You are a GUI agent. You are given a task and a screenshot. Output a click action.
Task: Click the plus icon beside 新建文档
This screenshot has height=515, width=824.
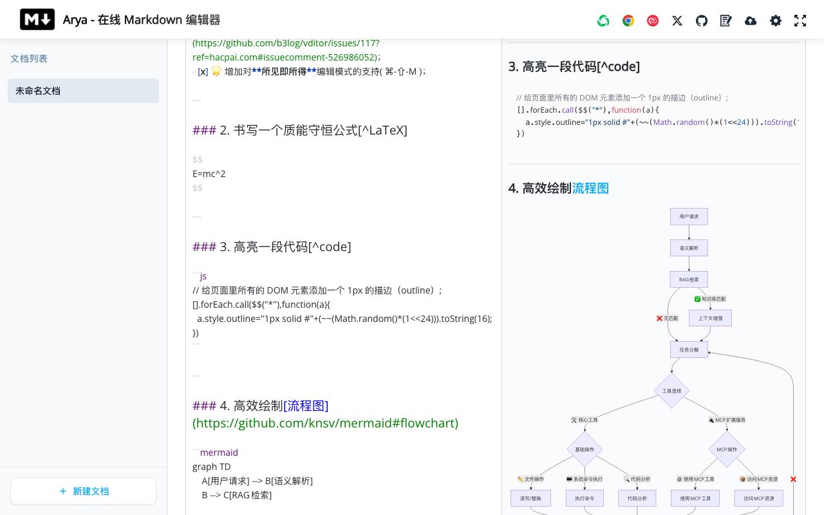pos(63,491)
